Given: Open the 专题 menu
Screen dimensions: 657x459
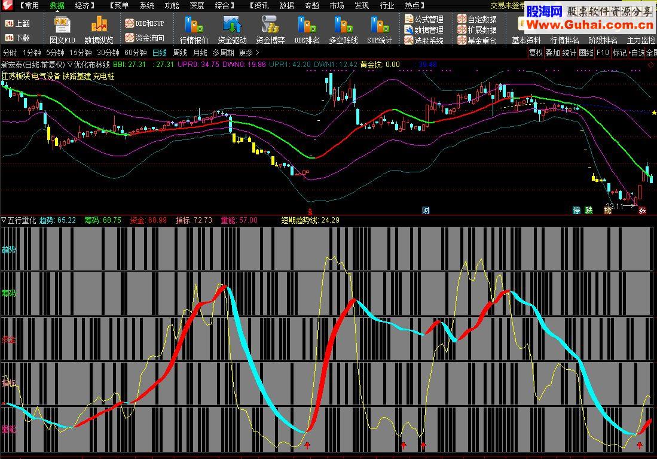Looking at the screenshot, I should click(x=311, y=5).
